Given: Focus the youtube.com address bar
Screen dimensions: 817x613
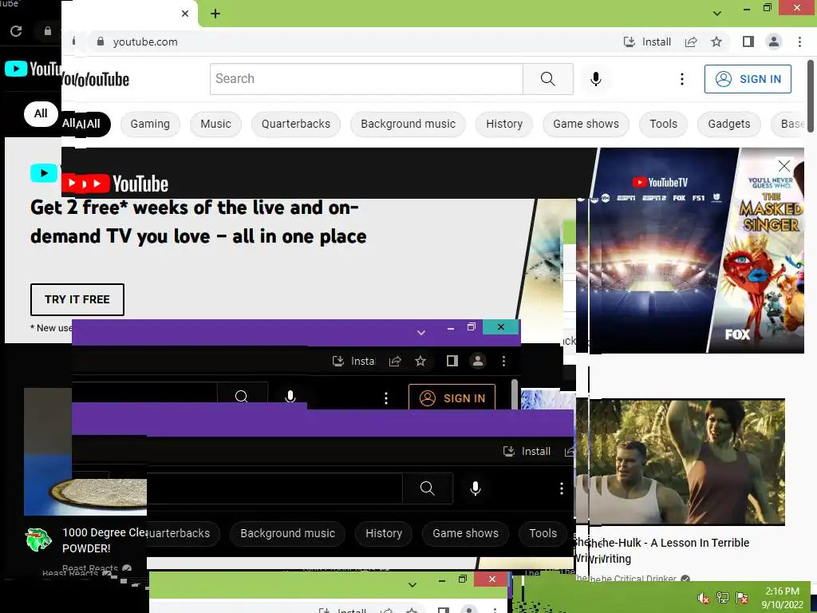Looking at the screenshot, I should click(x=354, y=42).
